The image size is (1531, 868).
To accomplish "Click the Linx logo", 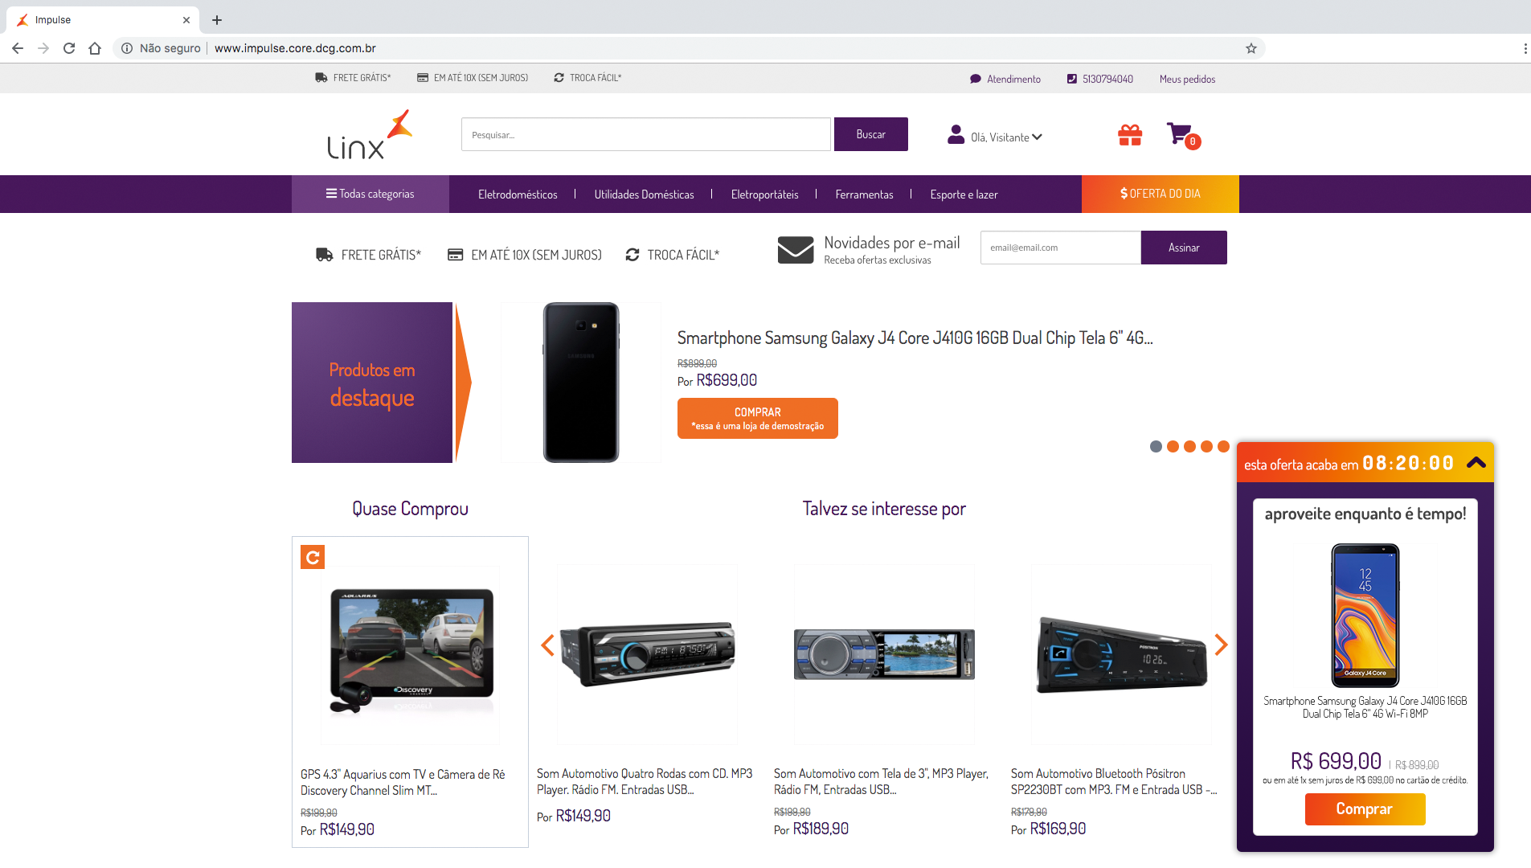I will point(370,135).
